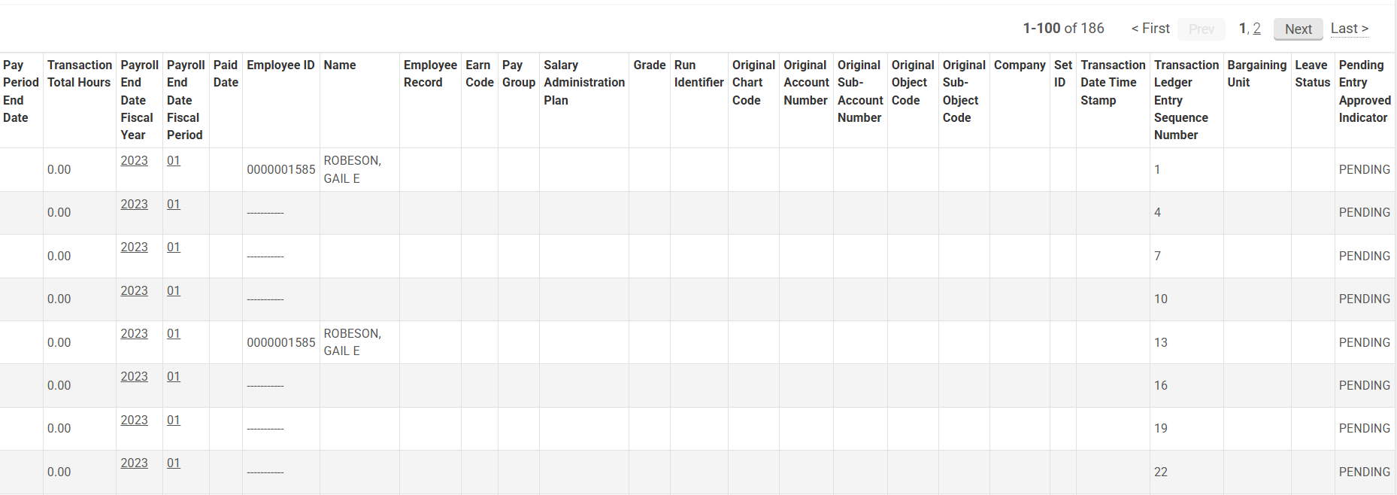The height and width of the screenshot is (495, 1397).
Task: Click the '< First' pagination link
Action: point(1150,29)
